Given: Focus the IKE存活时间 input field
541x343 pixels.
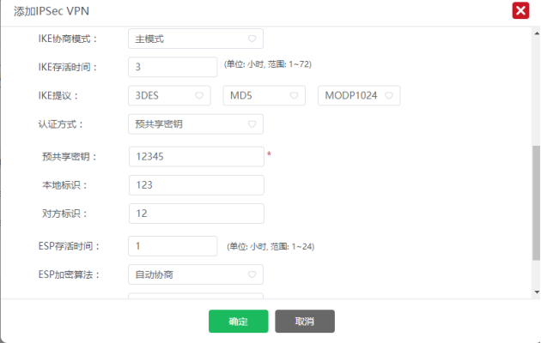Looking at the screenshot, I should click(173, 67).
